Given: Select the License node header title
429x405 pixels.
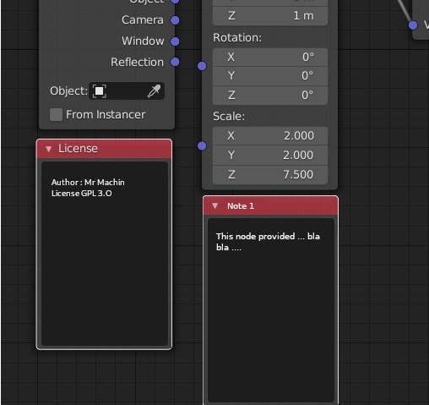Looking at the screenshot, I should pyautogui.click(x=78, y=149).
